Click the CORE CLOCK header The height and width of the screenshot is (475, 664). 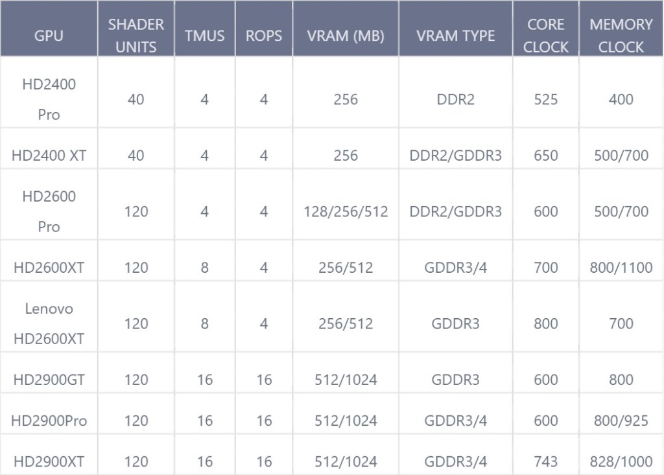click(x=545, y=36)
